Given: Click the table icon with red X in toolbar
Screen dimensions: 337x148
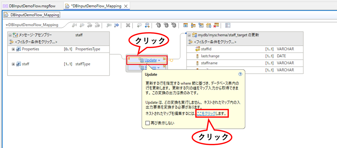Looking at the screenshot, I should point(216,25).
